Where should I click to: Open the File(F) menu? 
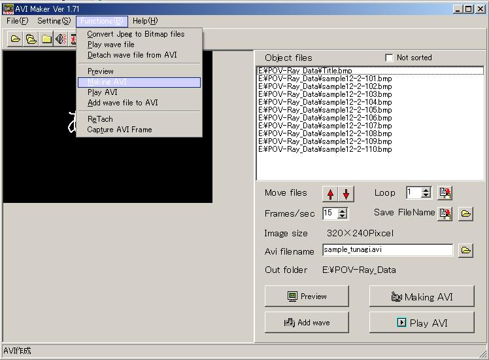coord(17,21)
